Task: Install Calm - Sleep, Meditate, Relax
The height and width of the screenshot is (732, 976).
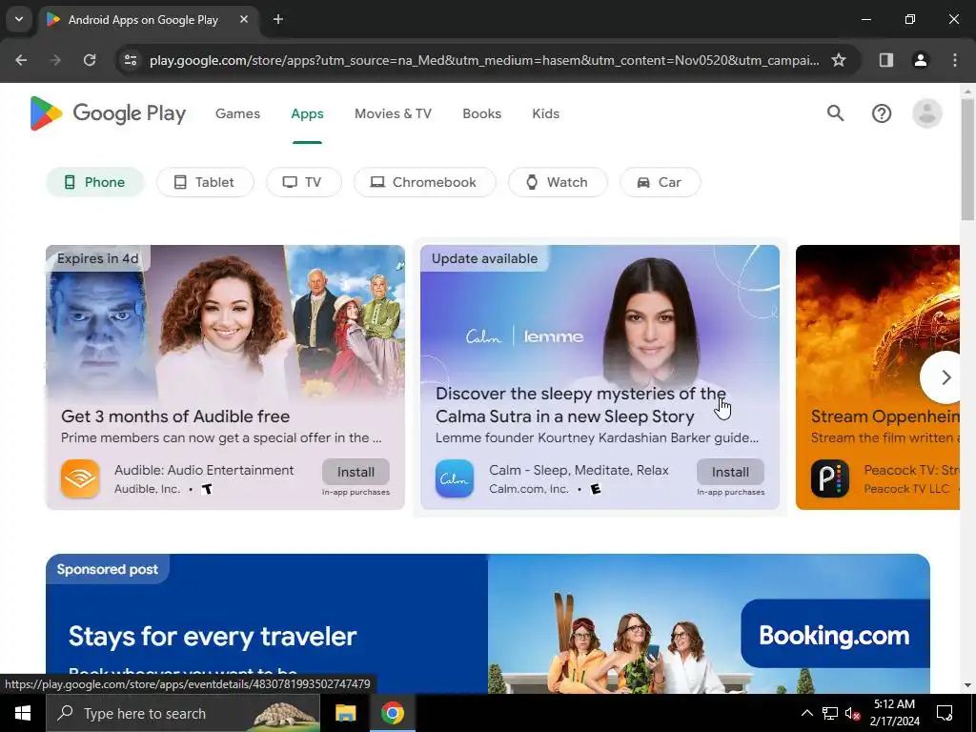Action: (x=731, y=472)
